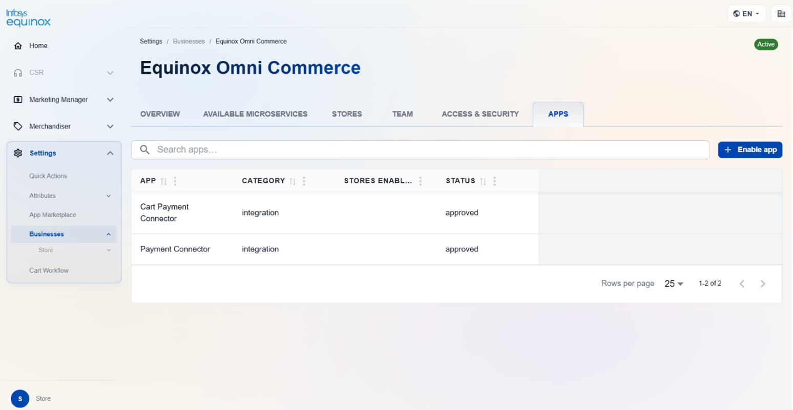Viewport: 793px width, 410px height.
Task: Click the STORES ENABL... column header
Action: coord(378,181)
